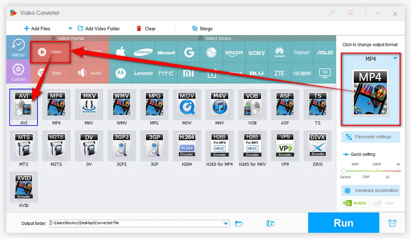The image size is (411, 239).
Task: Open the Web format tab
Action: pyautogui.click(x=51, y=73)
